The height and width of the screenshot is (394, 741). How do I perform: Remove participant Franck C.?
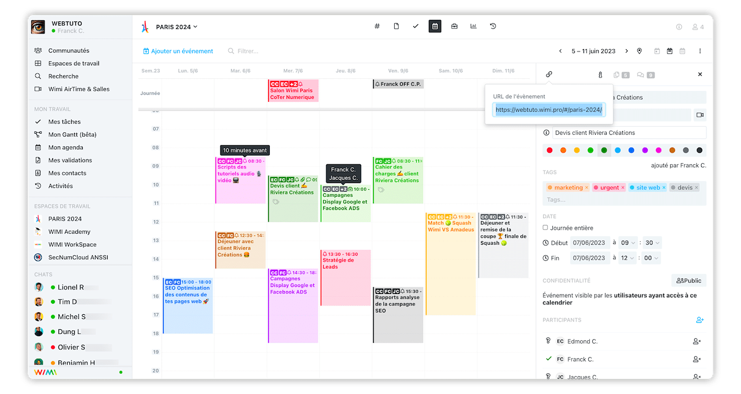click(x=697, y=359)
